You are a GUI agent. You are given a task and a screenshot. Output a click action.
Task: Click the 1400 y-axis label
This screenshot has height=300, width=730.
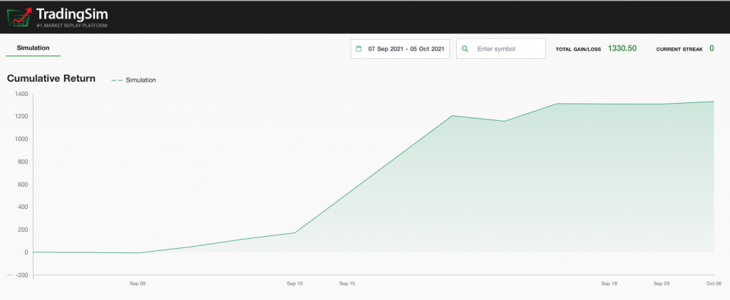(23, 94)
